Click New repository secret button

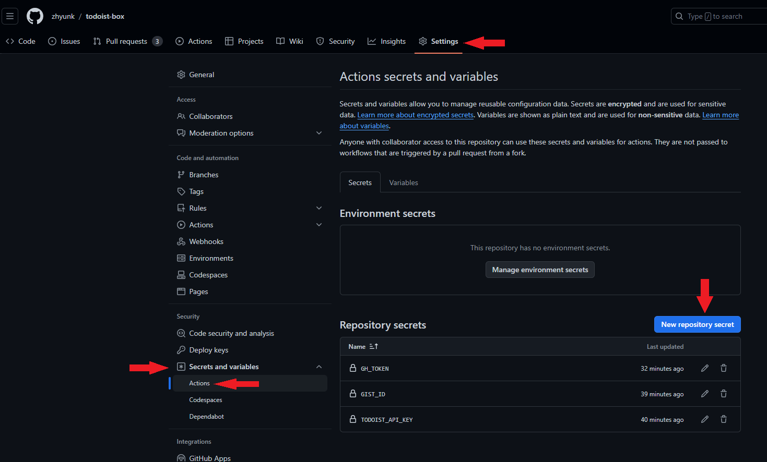(x=698, y=324)
